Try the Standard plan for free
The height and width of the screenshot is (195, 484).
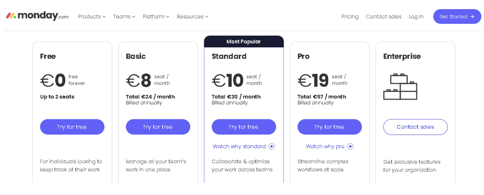[244, 127]
